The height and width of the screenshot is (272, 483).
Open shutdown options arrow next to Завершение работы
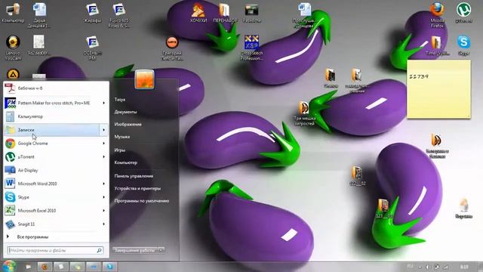[x=161, y=250]
